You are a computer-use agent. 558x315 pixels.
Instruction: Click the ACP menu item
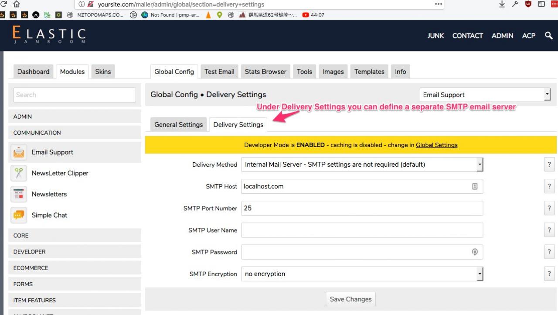(x=528, y=36)
